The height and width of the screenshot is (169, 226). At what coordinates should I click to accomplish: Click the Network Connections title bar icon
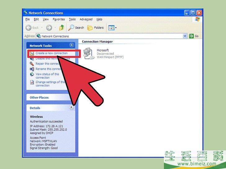(x=25, y=13)
